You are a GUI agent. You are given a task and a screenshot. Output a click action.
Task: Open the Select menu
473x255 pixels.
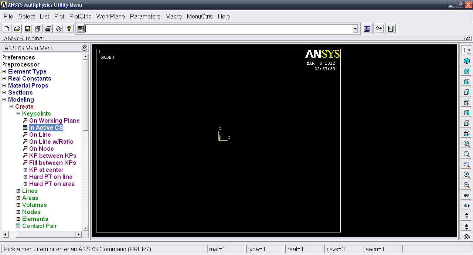[27, 16]
